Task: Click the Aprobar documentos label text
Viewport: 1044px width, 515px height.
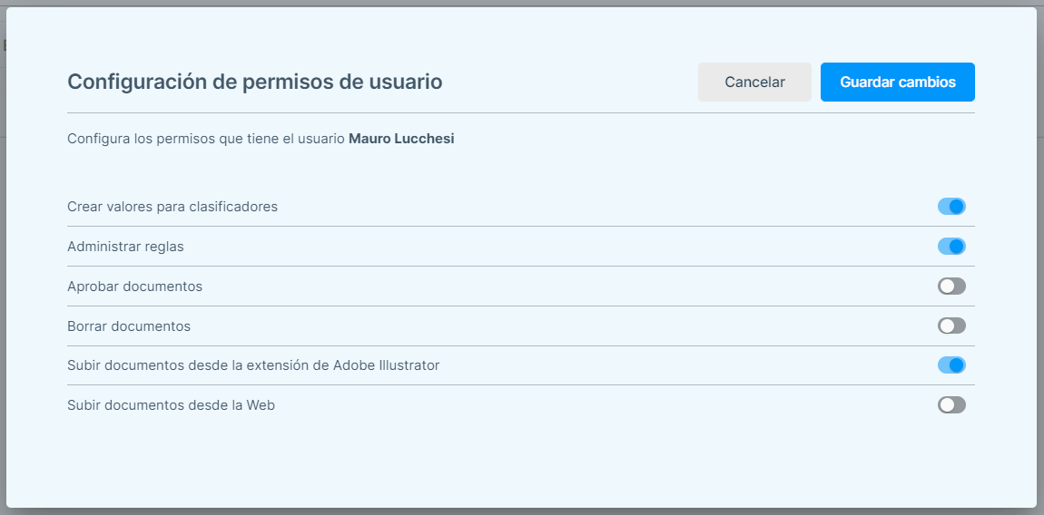Action: (x=134, y=287)
